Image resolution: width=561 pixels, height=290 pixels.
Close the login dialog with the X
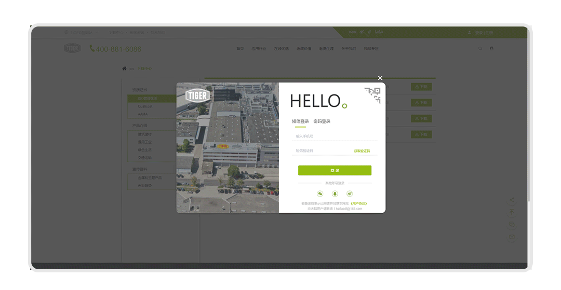click(x=380, y=78)
